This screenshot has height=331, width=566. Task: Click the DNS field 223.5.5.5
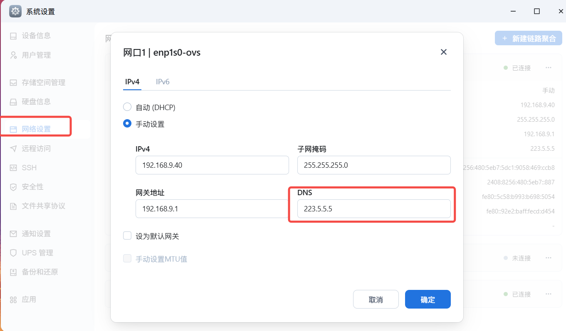(374, 209)
